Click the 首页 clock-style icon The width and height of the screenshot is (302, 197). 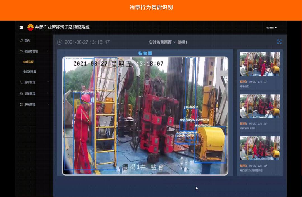21,40
